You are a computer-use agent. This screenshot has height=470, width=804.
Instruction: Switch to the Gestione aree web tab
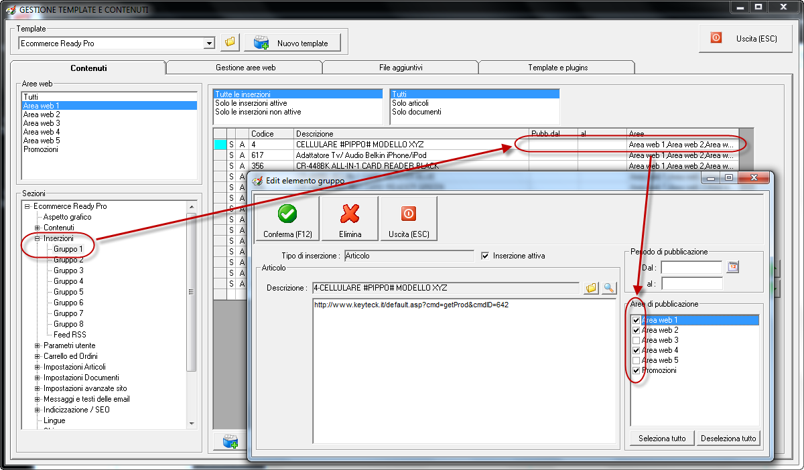[x=245, y=68]
